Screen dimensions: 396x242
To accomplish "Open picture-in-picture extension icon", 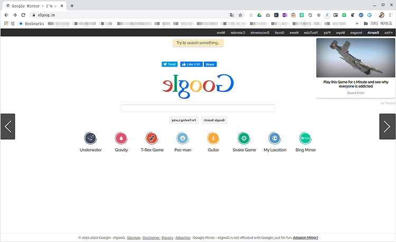I will click(x=336, y=15).
